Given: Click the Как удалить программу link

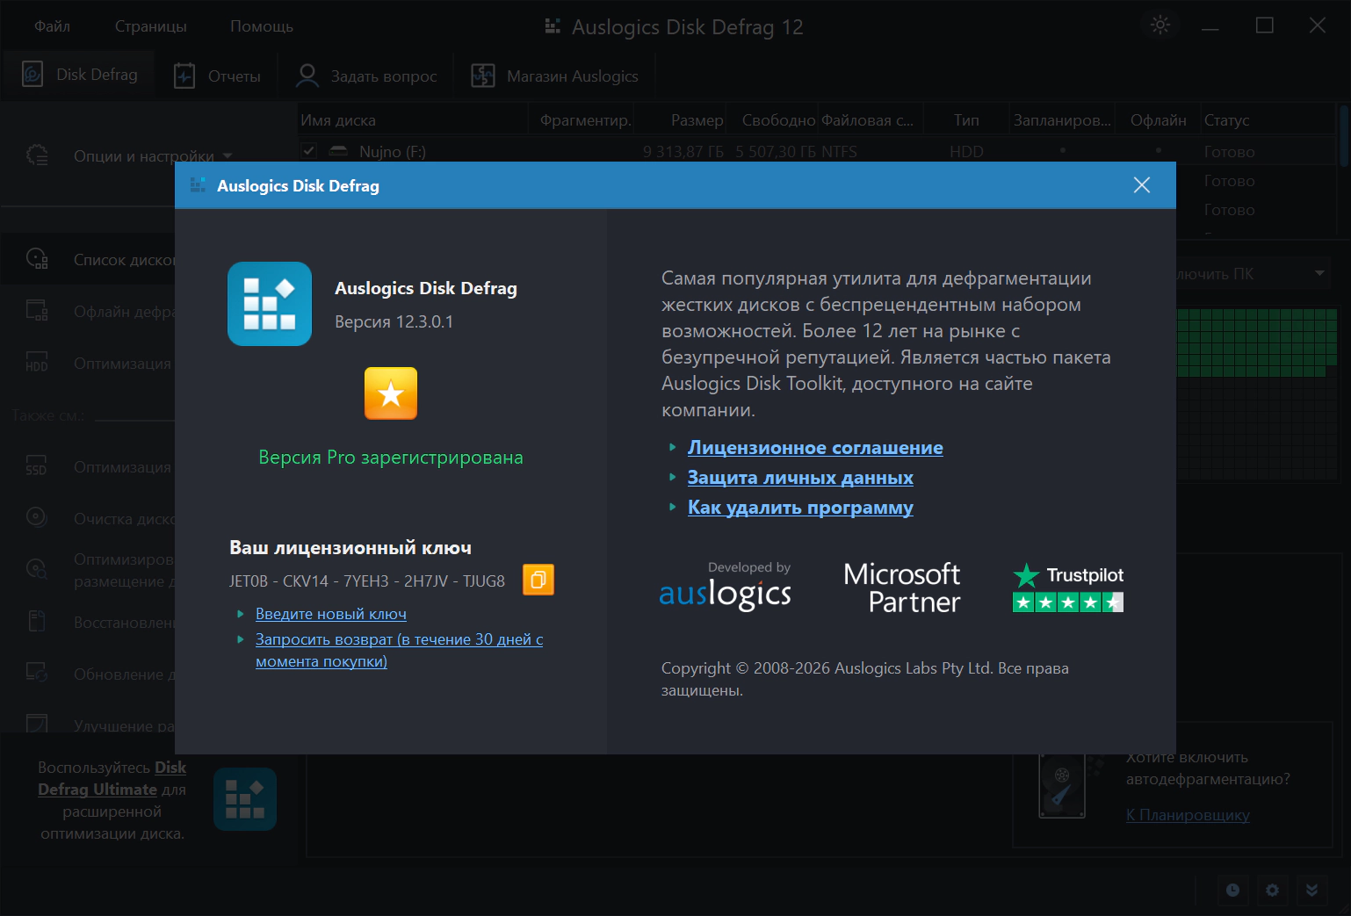Looking at the screenshot, I should [800, 508].
